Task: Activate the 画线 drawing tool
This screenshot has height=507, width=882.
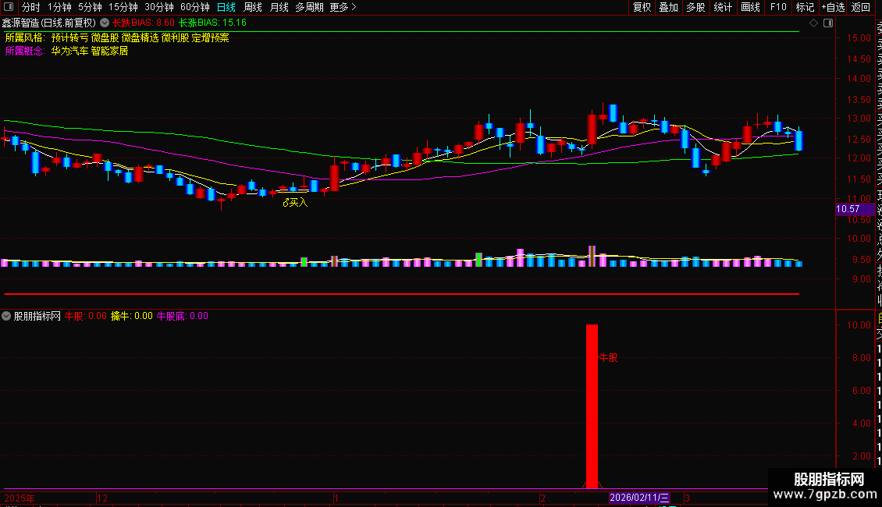Action: (x=750, y=7)
